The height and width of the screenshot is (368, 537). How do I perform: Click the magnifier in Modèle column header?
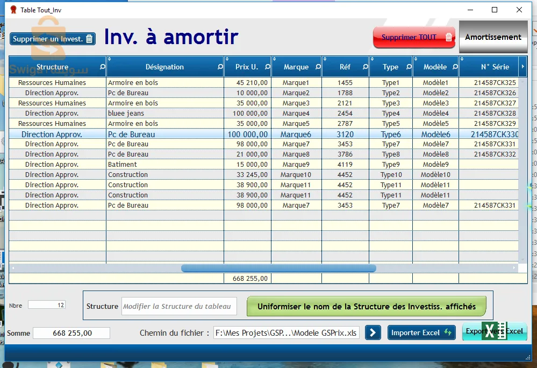(455, 67)
